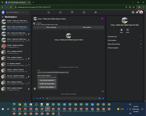The width and height of the screenshot is (146, 116).
Task: Select the Raleigh - Appliance (Repair) chat
Action: (15, 46)
